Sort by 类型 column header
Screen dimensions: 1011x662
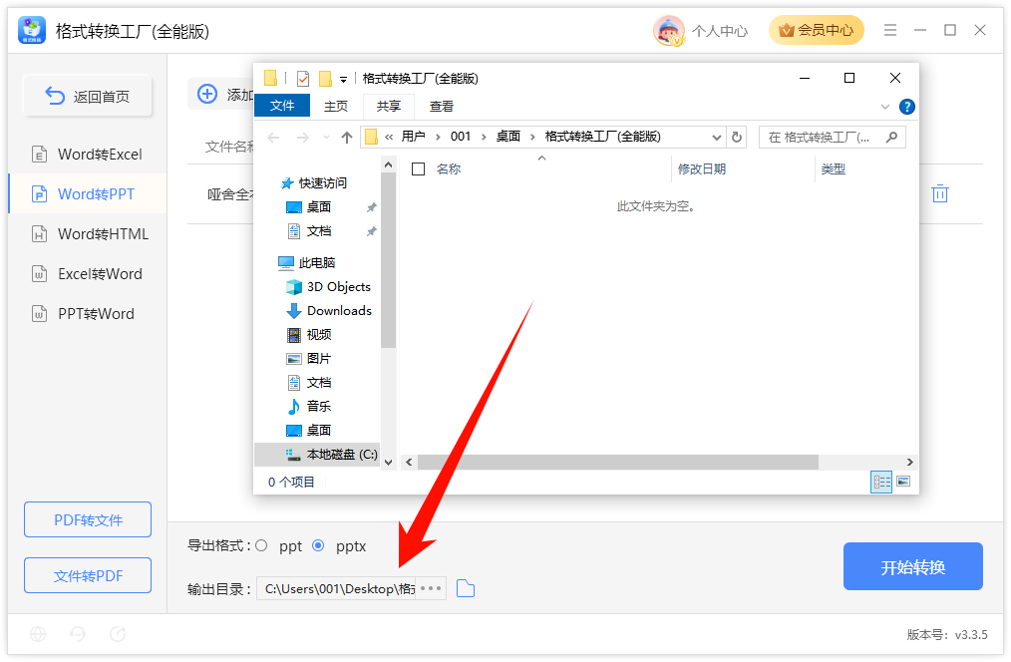(834, 168)
